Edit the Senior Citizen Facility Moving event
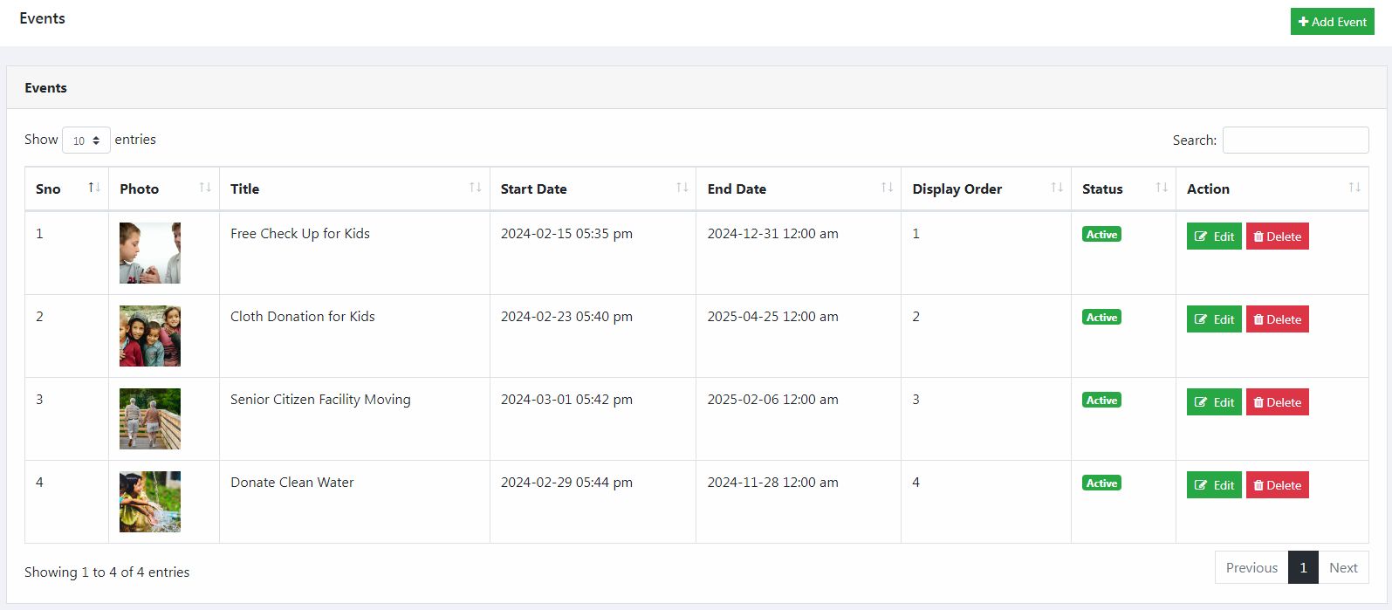 point(1213,402)
